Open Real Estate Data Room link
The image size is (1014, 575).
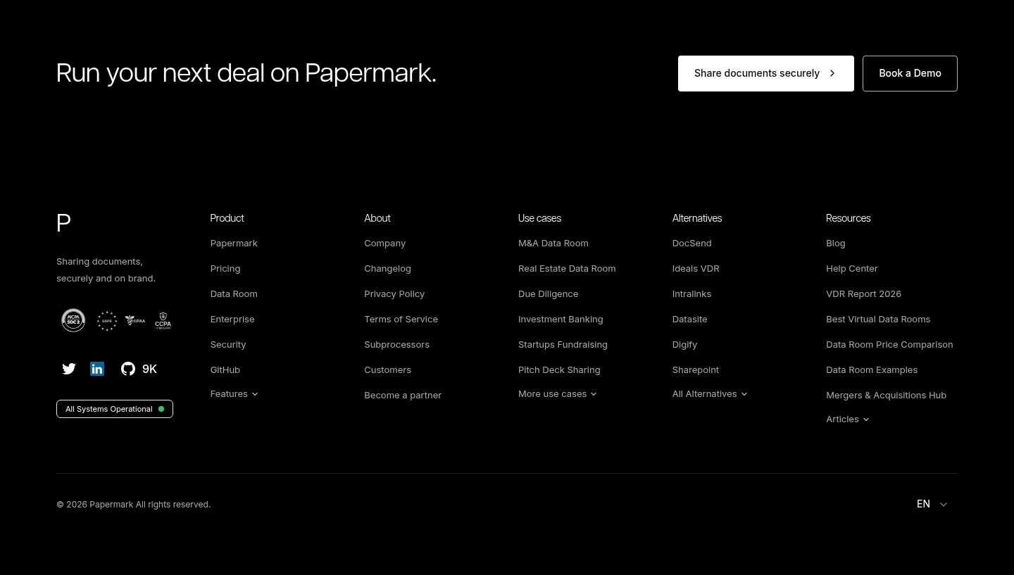click(x=567, y=268)
